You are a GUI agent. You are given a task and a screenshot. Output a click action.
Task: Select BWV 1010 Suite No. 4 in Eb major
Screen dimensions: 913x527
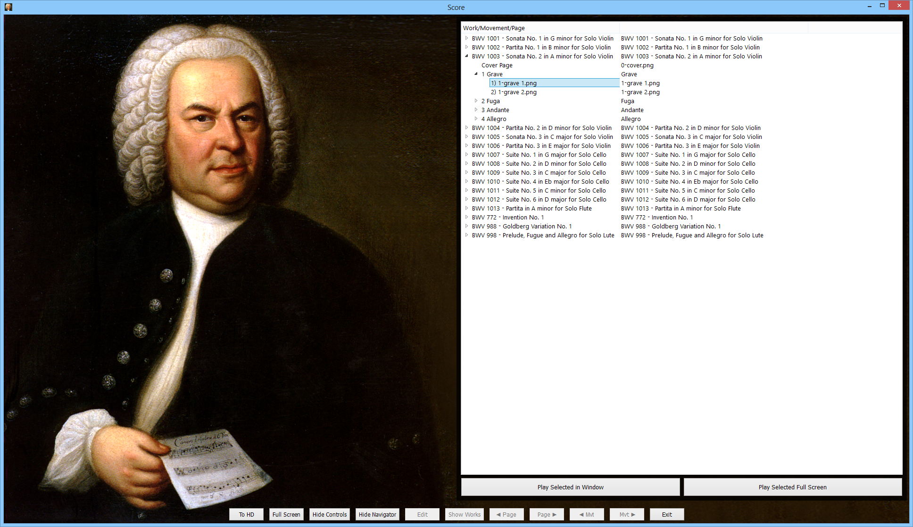click(540, 181)
